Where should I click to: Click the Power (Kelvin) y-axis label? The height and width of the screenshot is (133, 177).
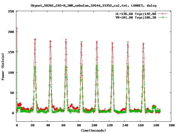[x=3, y=67]
